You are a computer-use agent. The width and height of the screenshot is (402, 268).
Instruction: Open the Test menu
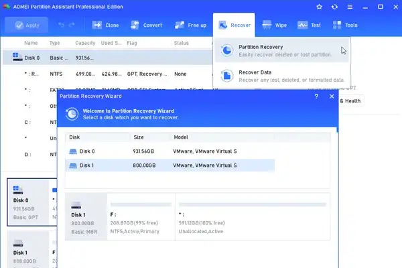309,25
